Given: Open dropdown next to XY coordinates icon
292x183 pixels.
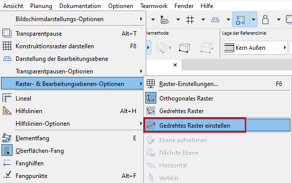Looking at the screenshot, I should (178, 20).
